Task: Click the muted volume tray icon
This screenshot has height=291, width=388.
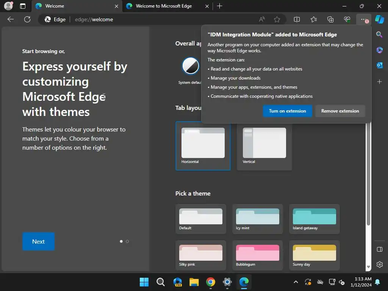Action: tap(342, 282)
